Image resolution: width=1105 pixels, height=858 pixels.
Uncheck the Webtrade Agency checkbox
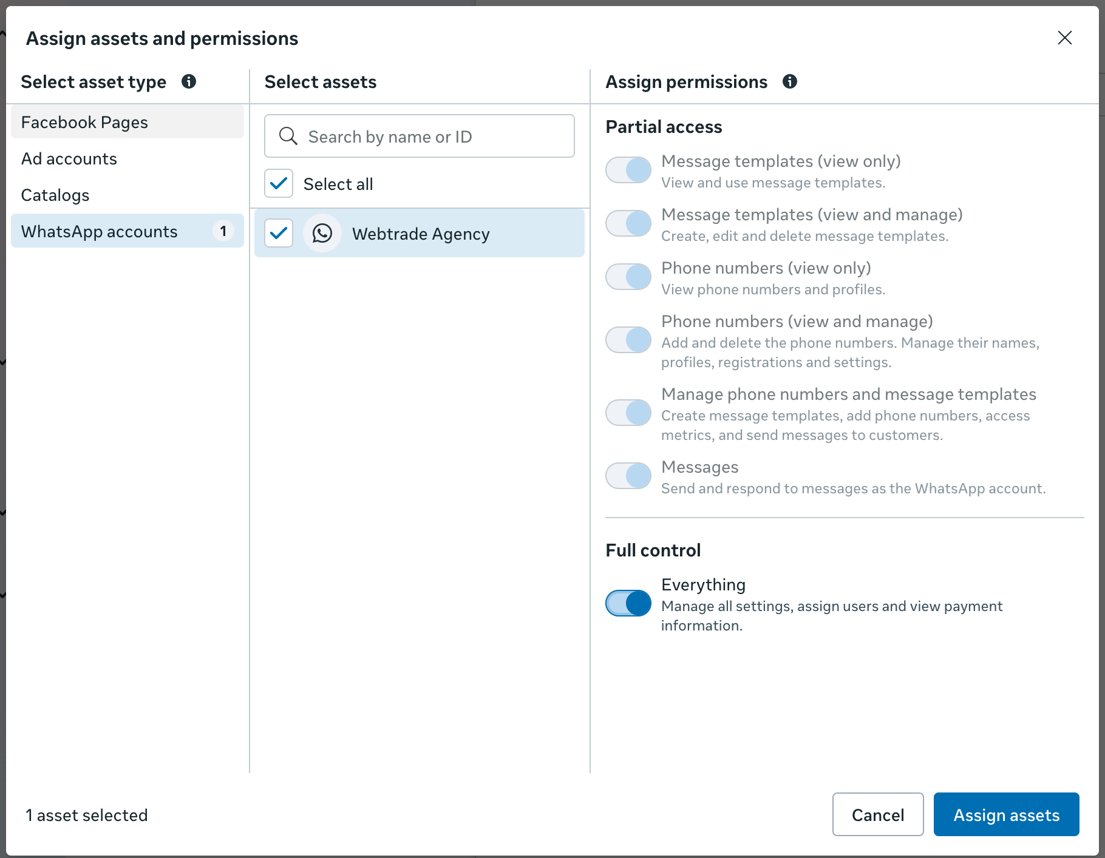coord(279,233)
